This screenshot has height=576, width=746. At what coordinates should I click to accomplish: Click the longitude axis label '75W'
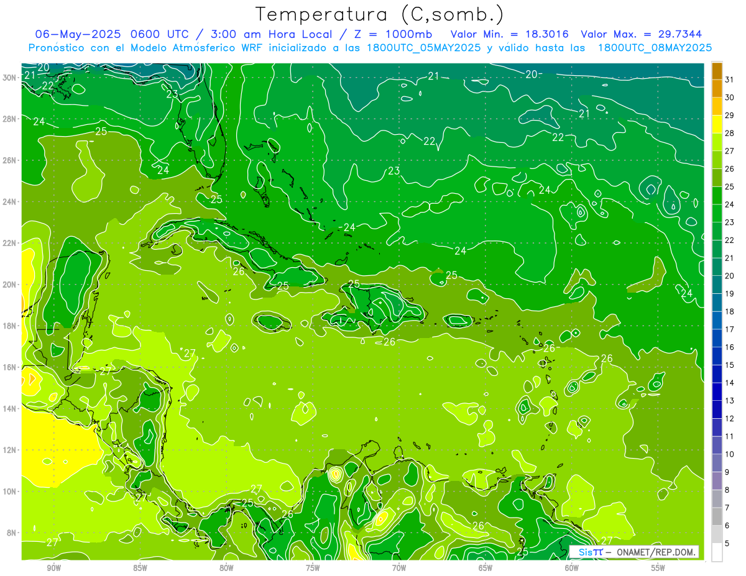pyautogui.click(x=313, y=568)
